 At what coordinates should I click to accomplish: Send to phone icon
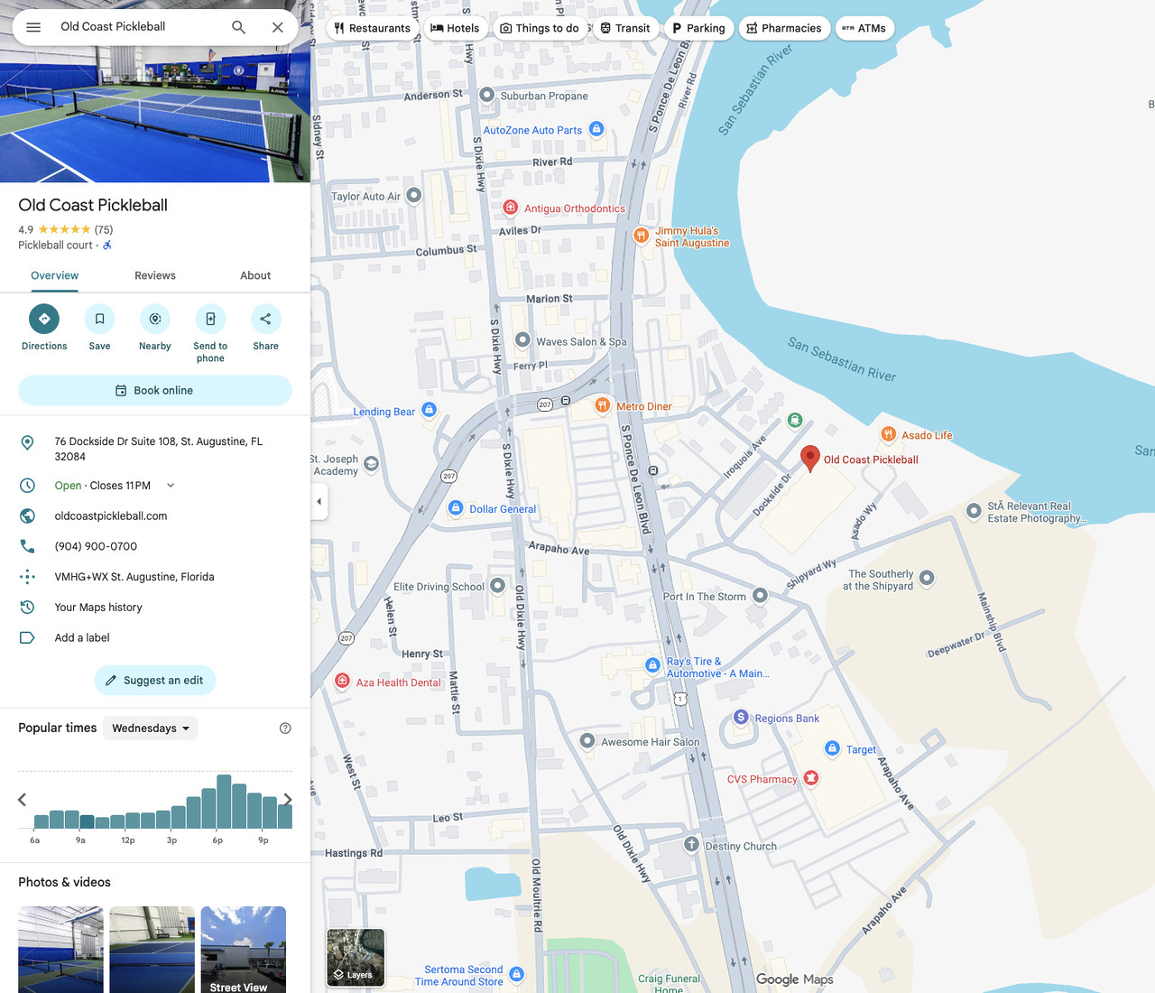(x=210, y=319)
